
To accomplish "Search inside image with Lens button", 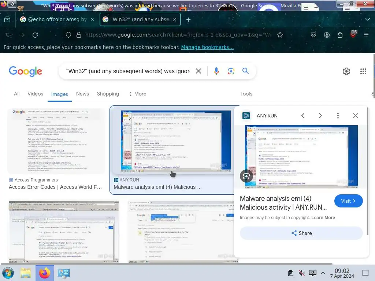I will [x=246, y=176].
